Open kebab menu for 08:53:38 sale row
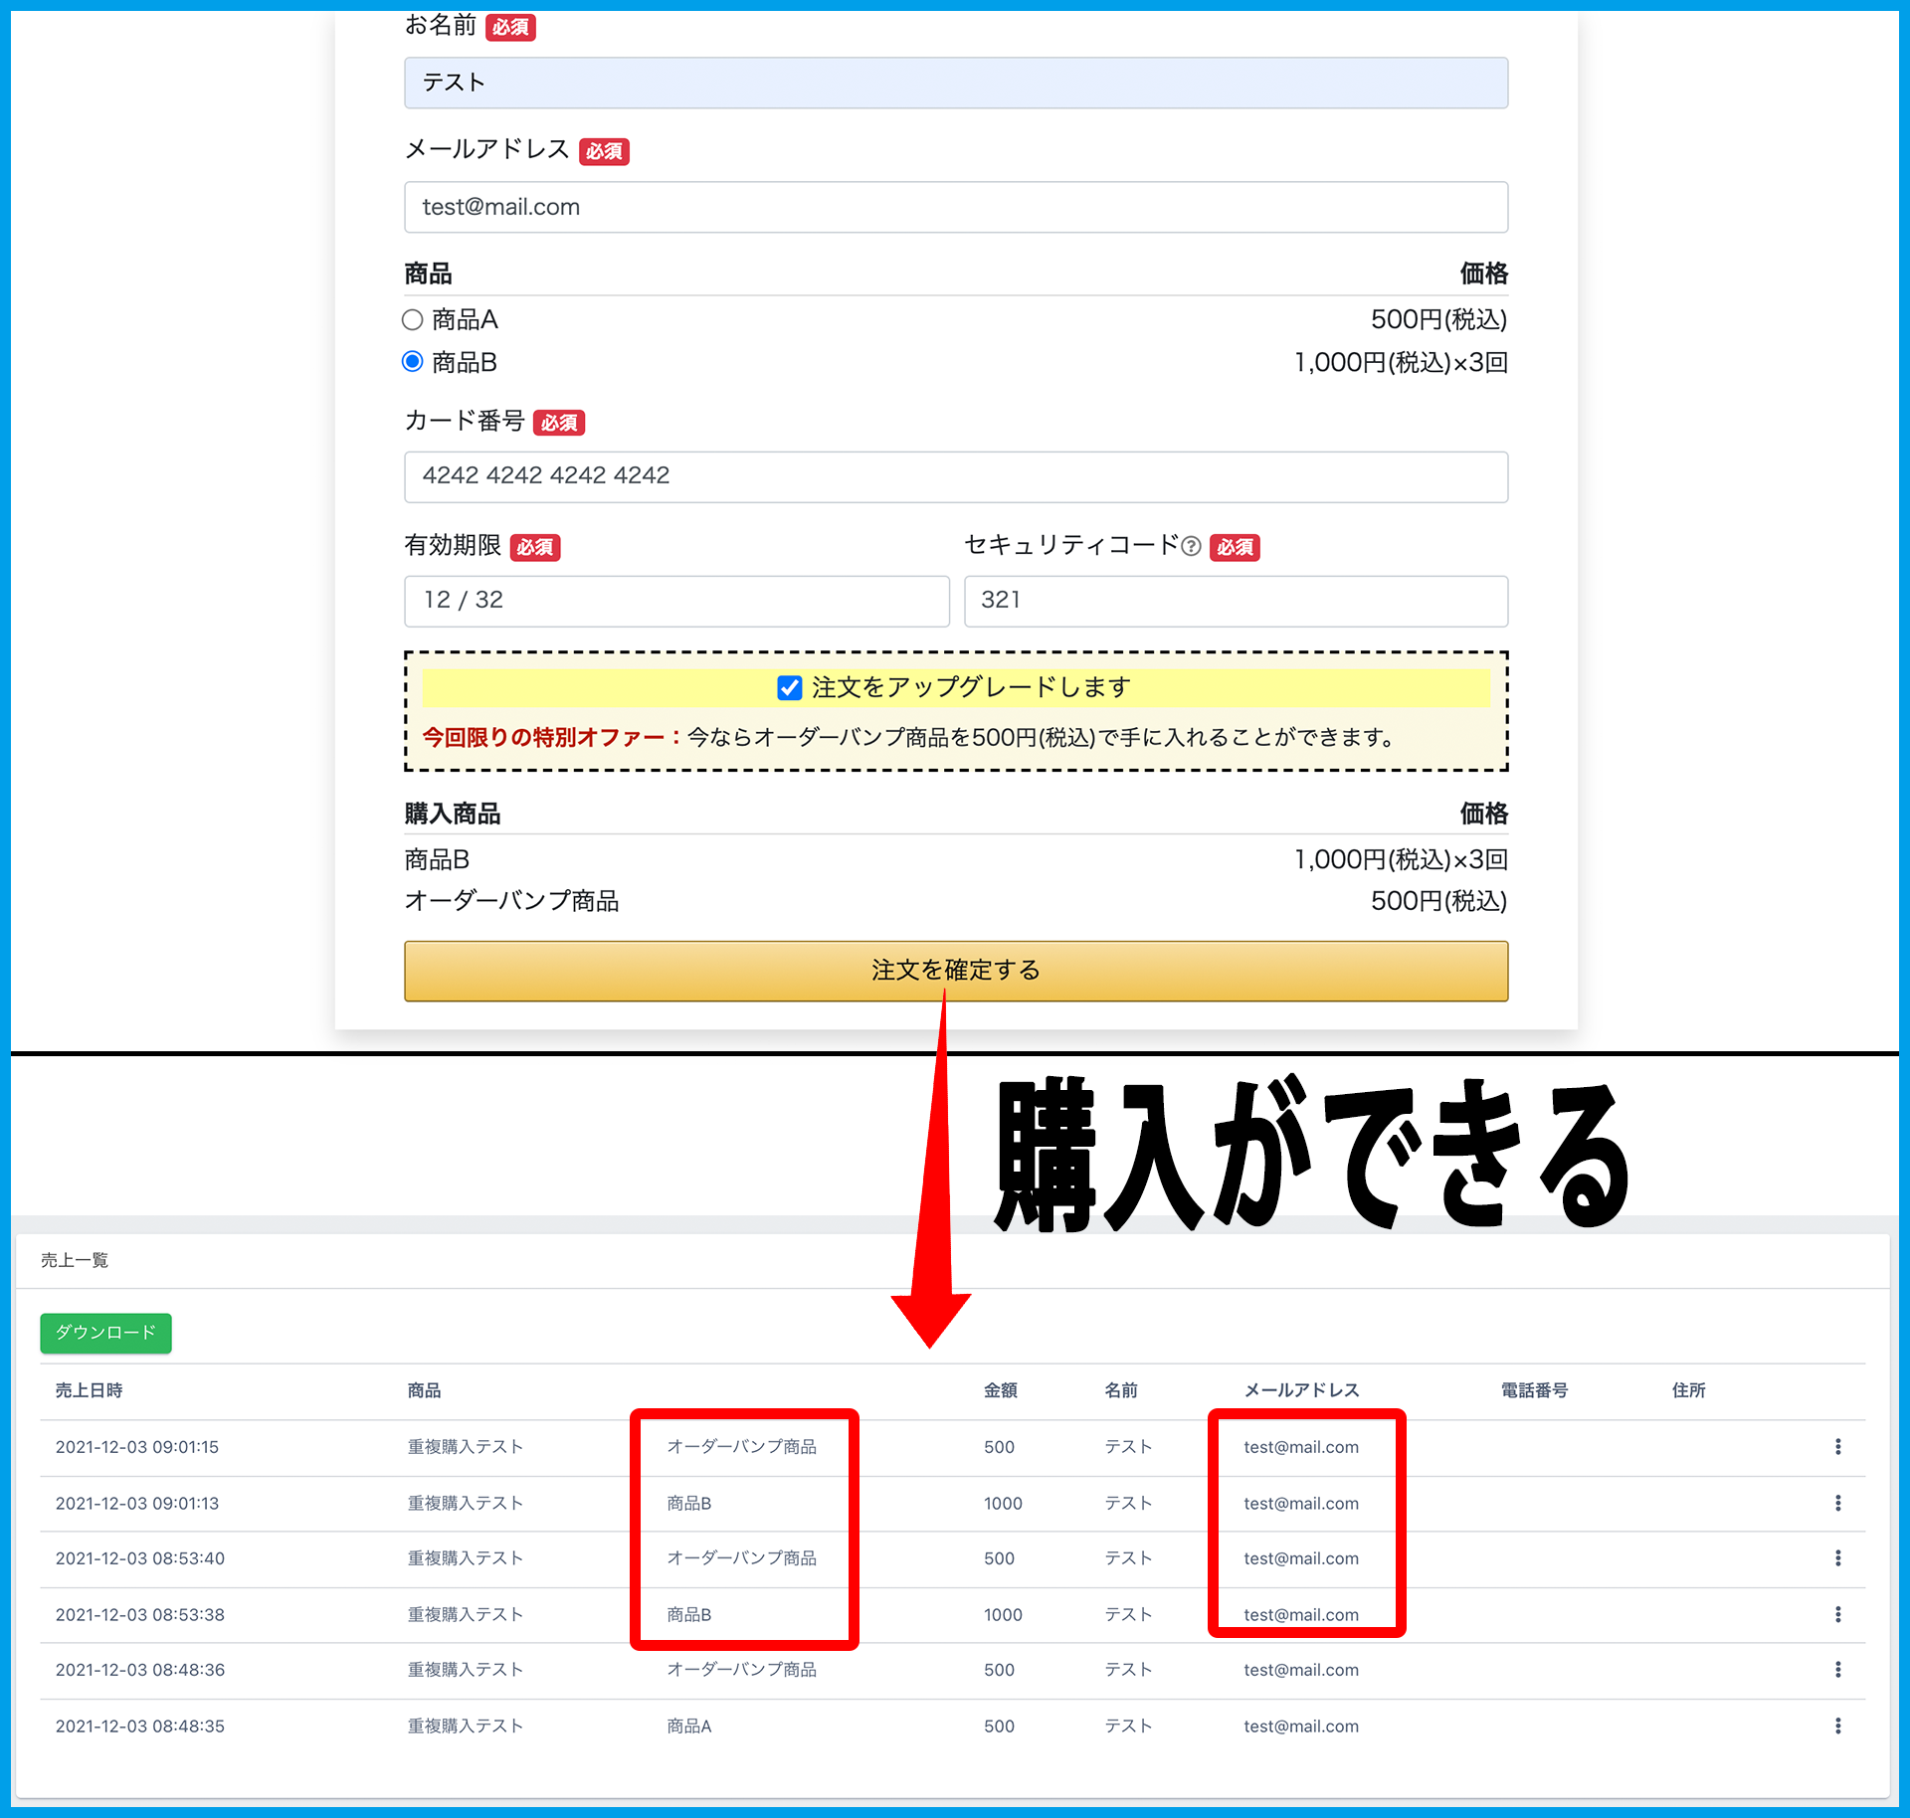Screen dimensions: 1910x1818 [x=1837, y=1614]
